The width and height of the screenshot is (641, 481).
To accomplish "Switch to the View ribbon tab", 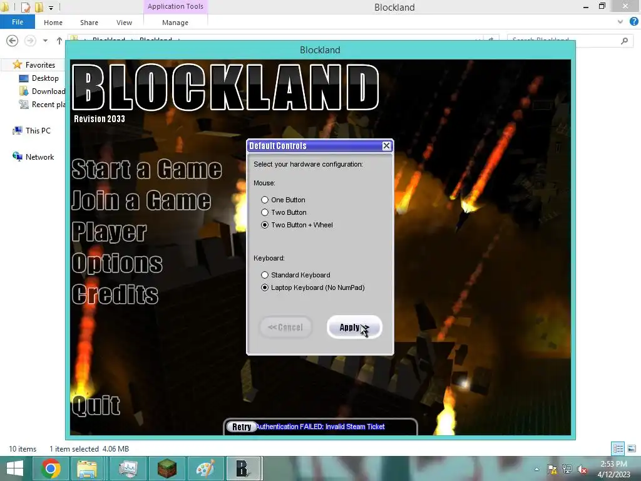I will (x=124, y=23).
